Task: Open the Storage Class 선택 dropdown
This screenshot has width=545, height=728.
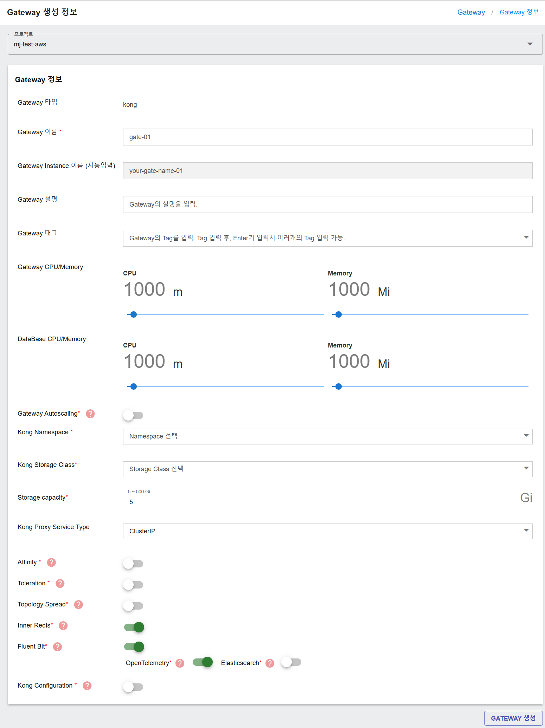Action: (328, 469)
